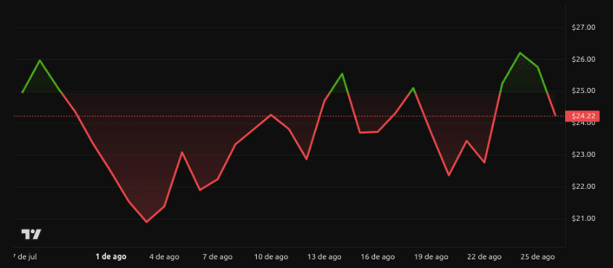Screen dimensions: 613x268
Task: Click the $27.00 price axis label
Action: pos(583,28)
